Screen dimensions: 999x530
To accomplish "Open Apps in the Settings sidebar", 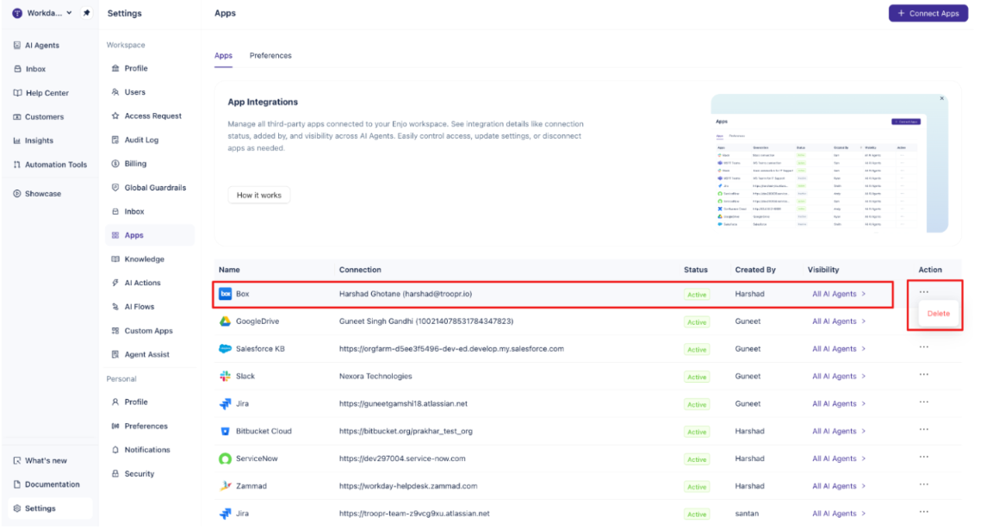I will click(151, 235).
